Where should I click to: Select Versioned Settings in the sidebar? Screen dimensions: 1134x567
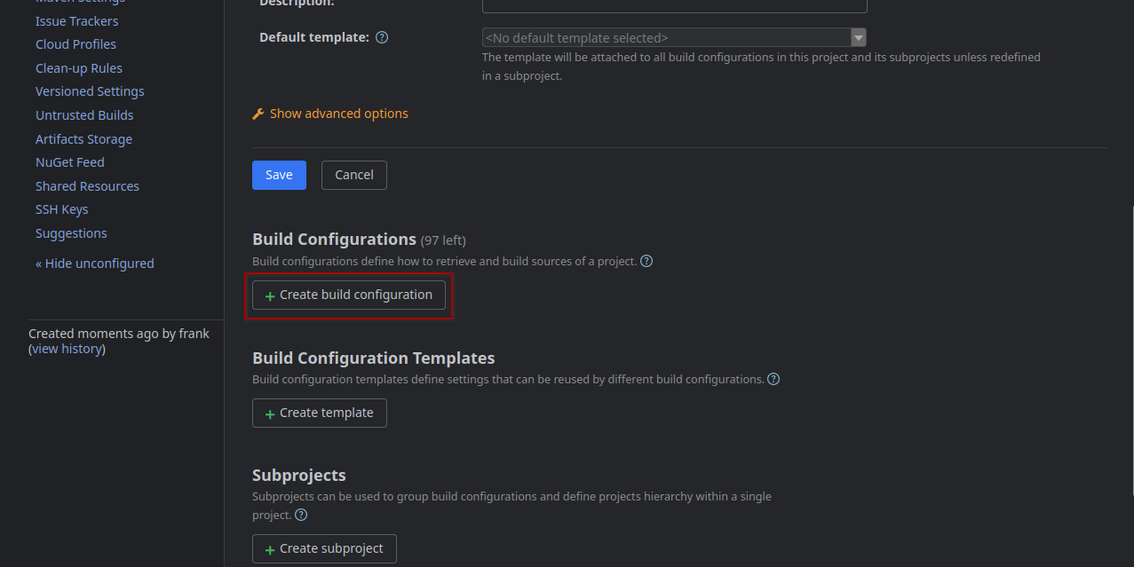90,91
